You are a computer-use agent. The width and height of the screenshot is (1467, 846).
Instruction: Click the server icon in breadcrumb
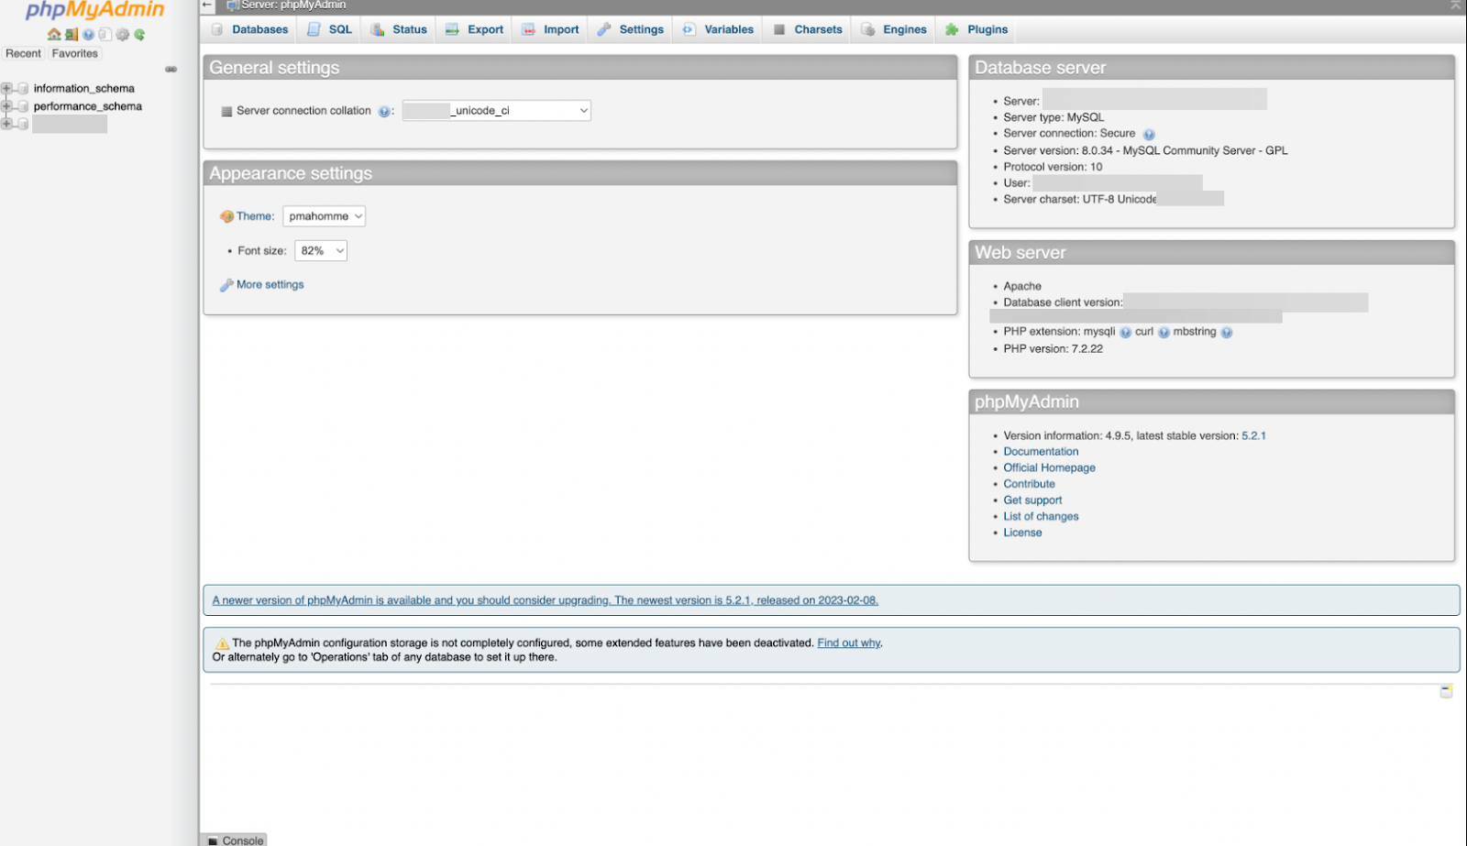point(233,5)
